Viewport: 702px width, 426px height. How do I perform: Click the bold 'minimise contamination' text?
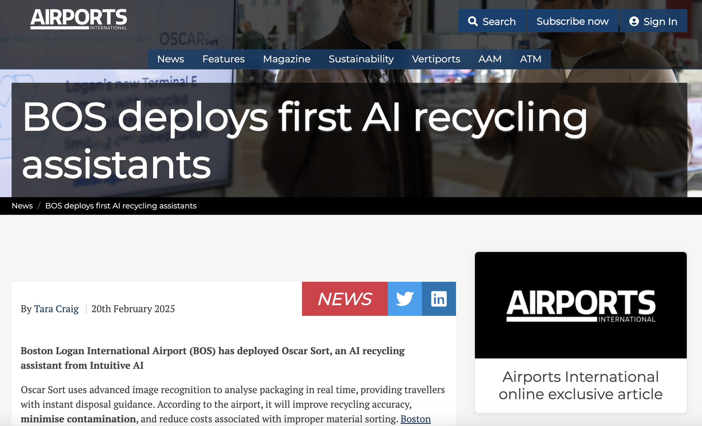[x=78, y=419]
